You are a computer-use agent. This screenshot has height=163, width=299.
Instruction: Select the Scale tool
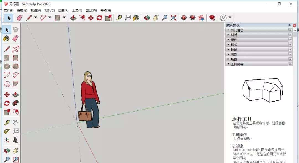click(x=108, y=18)
